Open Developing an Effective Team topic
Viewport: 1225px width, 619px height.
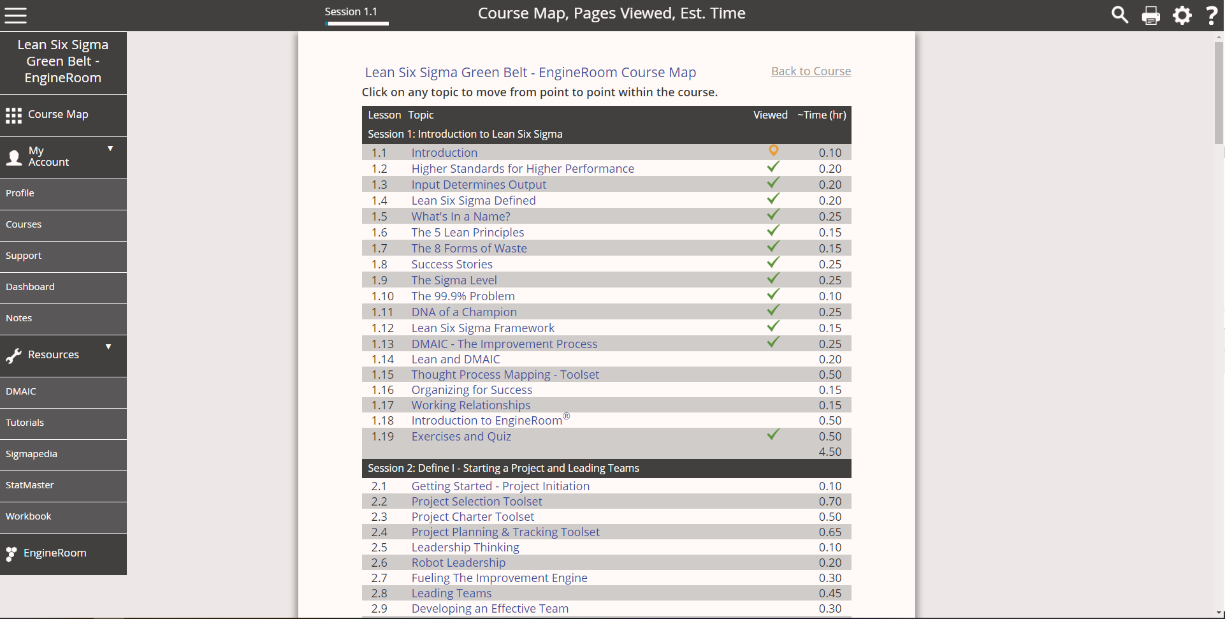490,609
